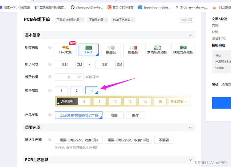Collapse the 重要选项 section
The height and width of the screenshot is (167, 231).
(x=190, y=128)
